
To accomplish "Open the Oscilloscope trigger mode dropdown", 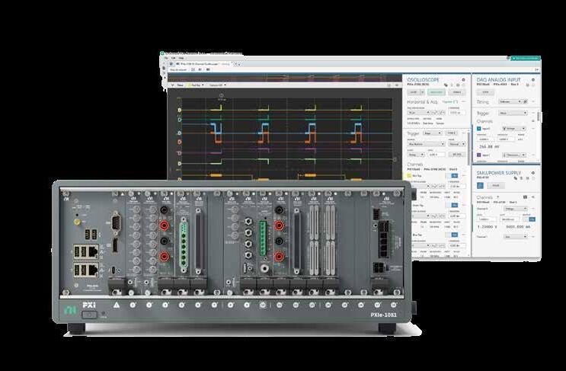I will (x=457, y=144).
